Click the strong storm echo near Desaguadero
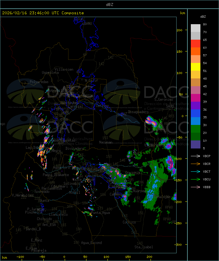Screen dimensions: 219x261 [x=151, y=121]
